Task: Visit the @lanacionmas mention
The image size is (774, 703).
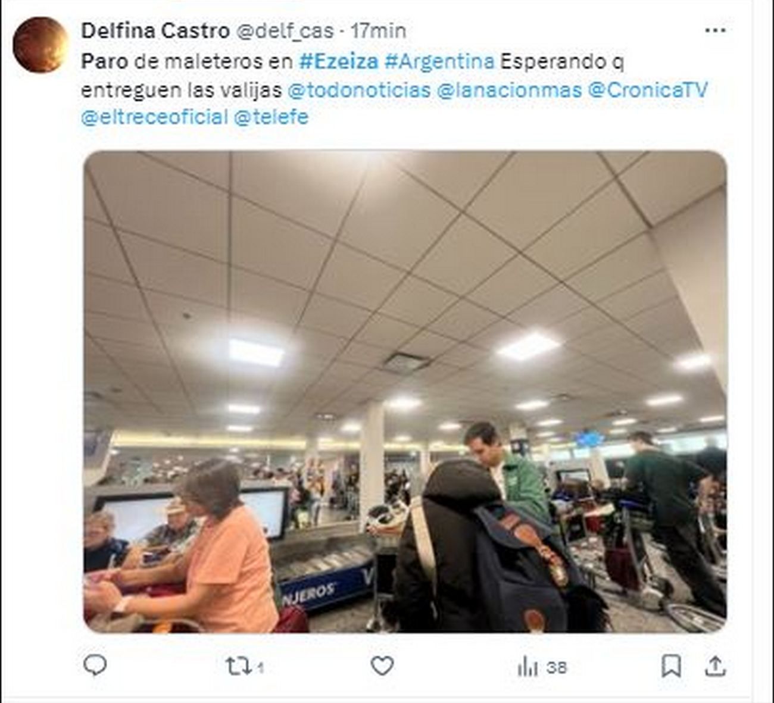Action: 509,89
